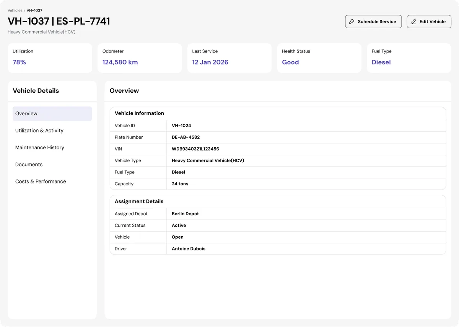This screenshot has width=459, height=327.
Task: Click the Utilization 78% stat card
Action: coord(50,58)
